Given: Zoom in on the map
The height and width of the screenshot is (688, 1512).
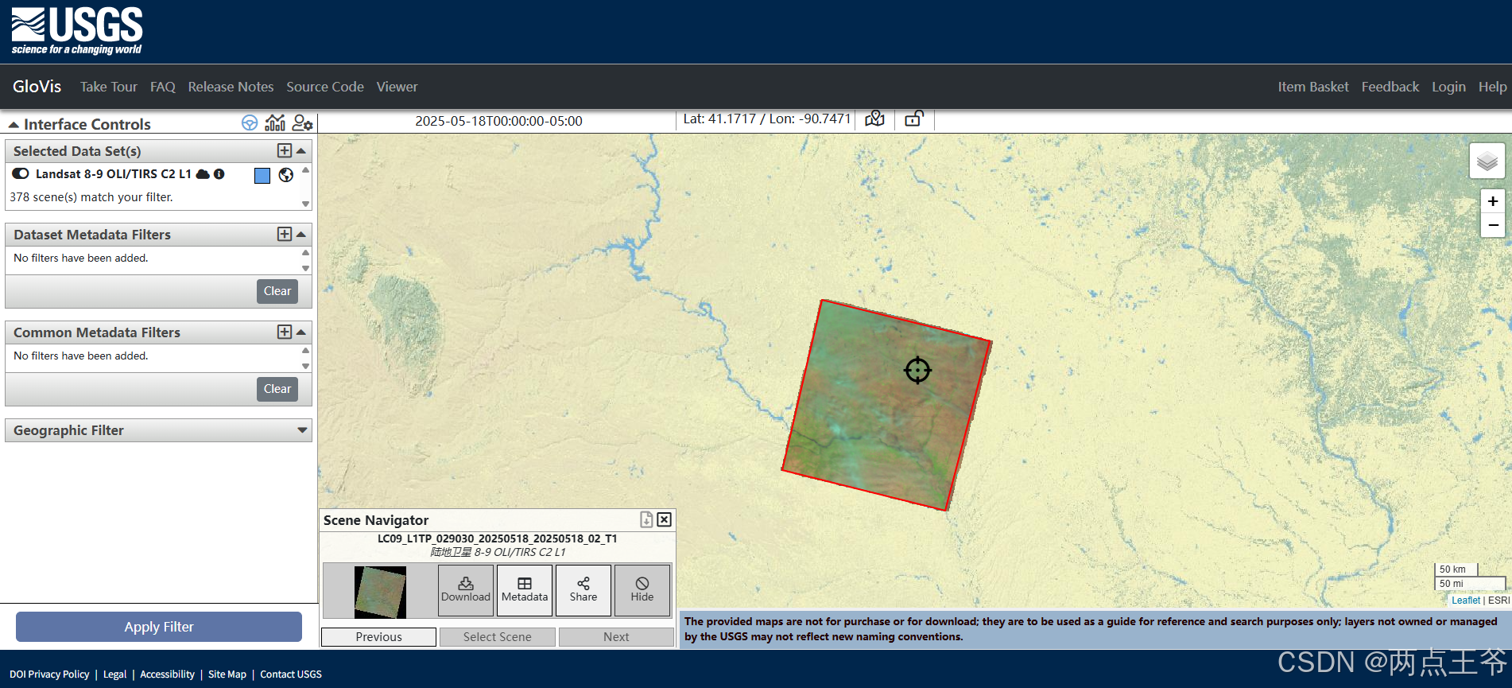Looking at the screenshot, I should point(1493,201).
